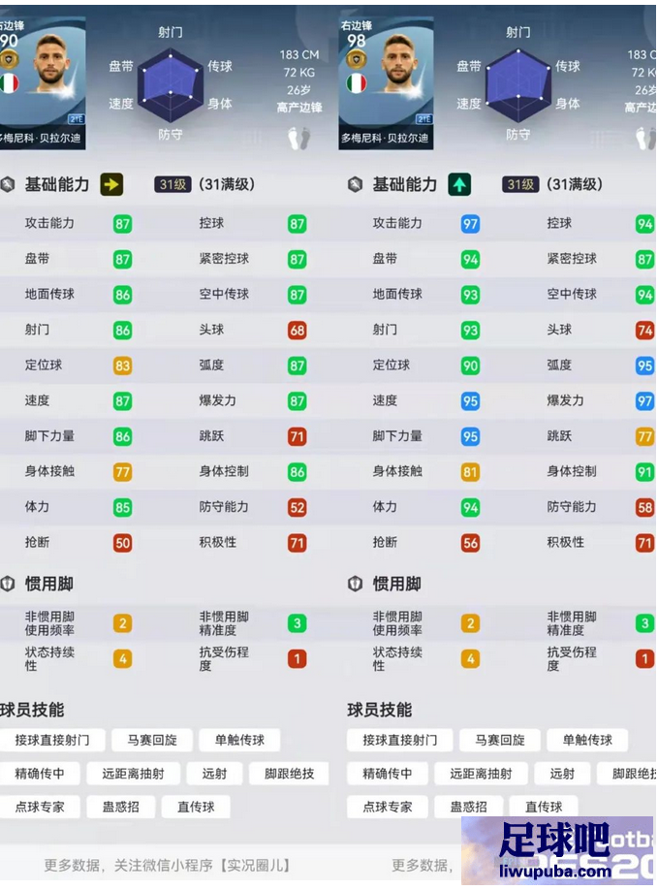Click the radar chart in the 98-rated panel
The image size is (658, 890).
pos(517,85)
